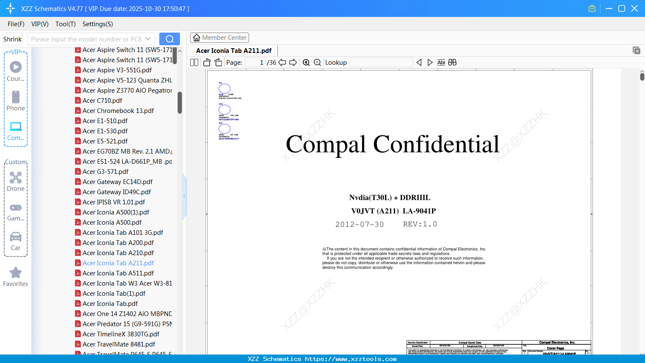645x363 pixels.
Task: Open the Settings(S) menu
Action: (x=98, y=24)
